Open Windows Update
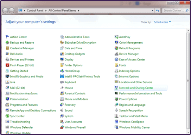 [20, 133]
